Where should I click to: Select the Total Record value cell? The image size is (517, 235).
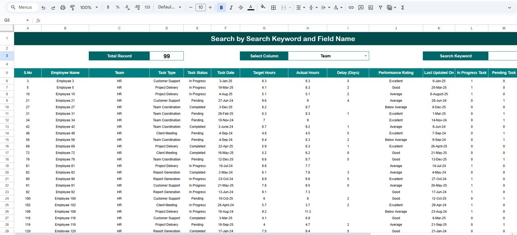(x=166, y=56)
